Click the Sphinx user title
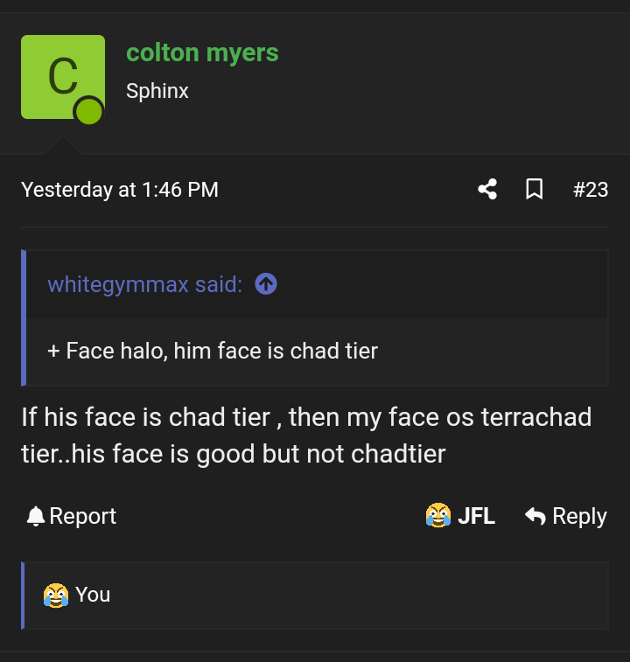This screenshot has width=630, height=662. pos(157,90)
